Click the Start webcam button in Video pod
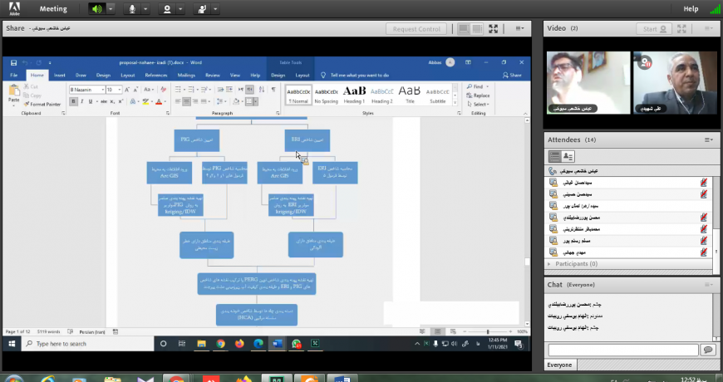 (x=654, y=28)
